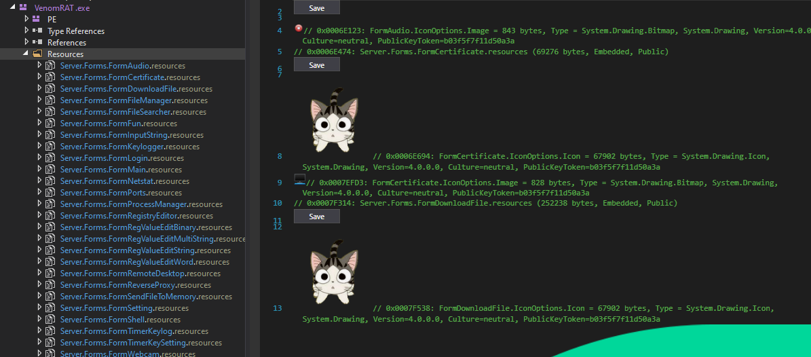The height and width of the screenshot is (357, 811).
Task: Click the FormProcessManager.resources file icon
Action: pos(50,204)
